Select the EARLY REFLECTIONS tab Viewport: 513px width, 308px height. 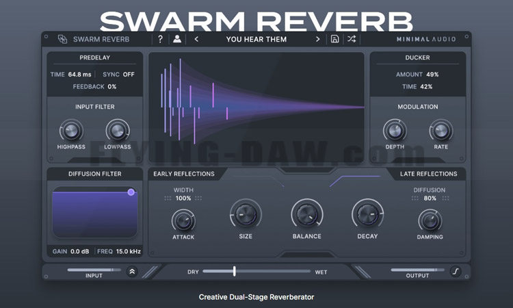tap(184, 174)
